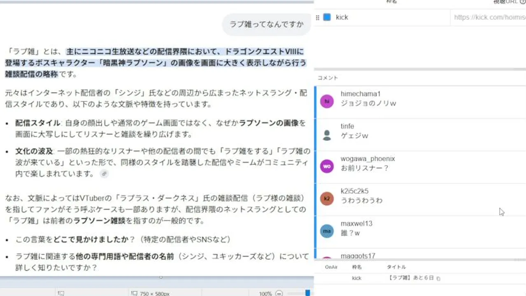Click the blue kick color swatch

point(327,17)
